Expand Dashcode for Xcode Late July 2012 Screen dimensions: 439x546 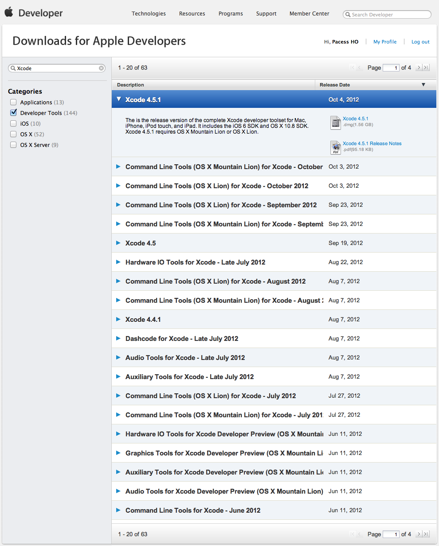[x=118, y=338]
